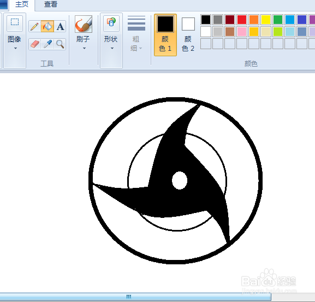
Task: Pick the dark red color swatch
Action: click(x=230, y=20)
